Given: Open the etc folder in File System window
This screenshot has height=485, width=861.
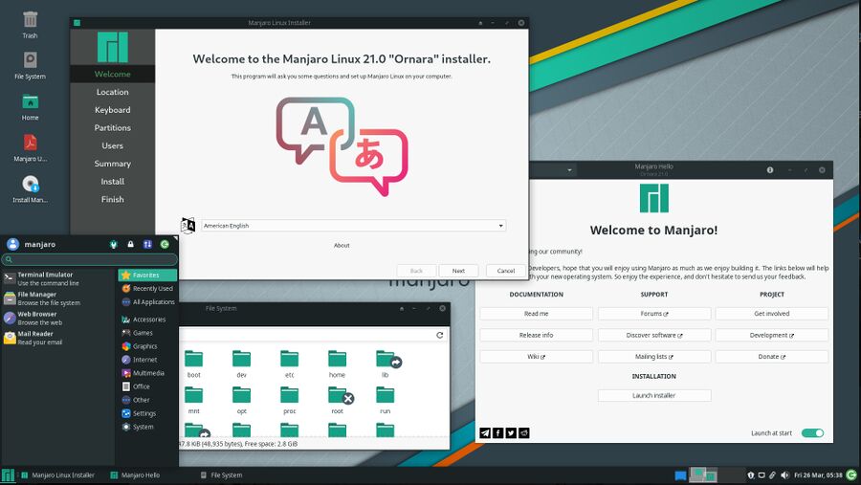Looking at the screenshot, I should click(x=289, y=364).
